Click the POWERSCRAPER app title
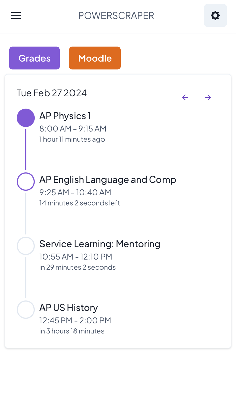Screen dimensions: 236x419 click(x=116, y=15)
